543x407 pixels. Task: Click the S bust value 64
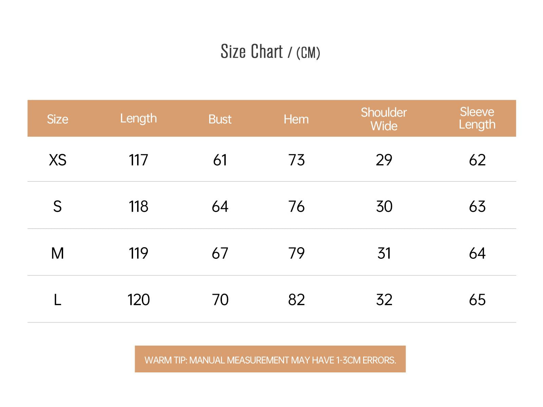tap(220, 207)
